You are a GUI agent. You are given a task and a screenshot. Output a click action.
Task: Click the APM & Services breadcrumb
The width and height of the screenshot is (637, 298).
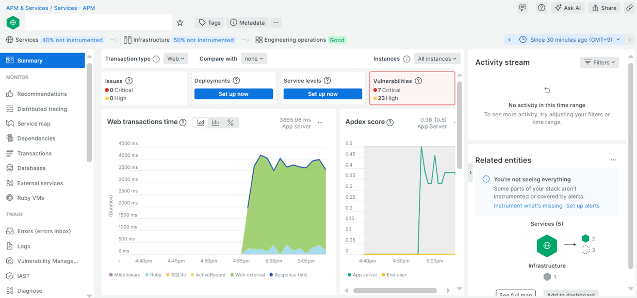(x=27, y=8)
